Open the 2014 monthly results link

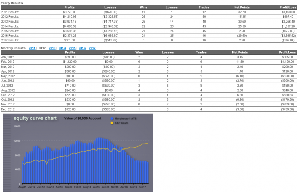tap(62, 48)
